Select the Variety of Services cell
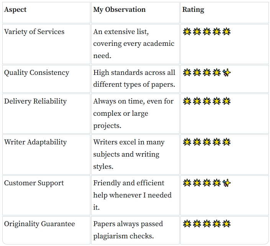The image size is (270, 246). point(34,32)
